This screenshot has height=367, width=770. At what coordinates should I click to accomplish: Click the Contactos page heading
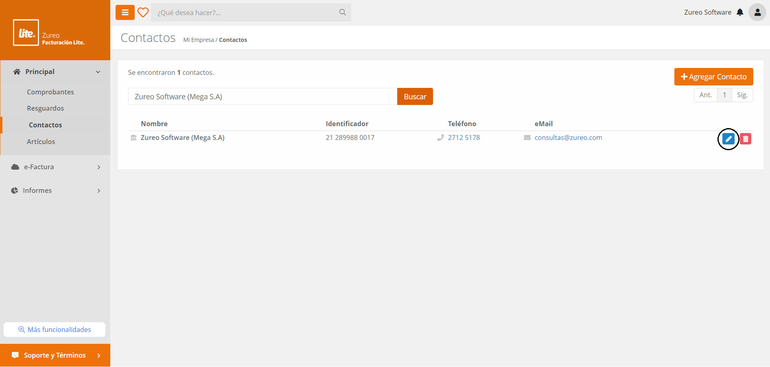pos(148,38)
